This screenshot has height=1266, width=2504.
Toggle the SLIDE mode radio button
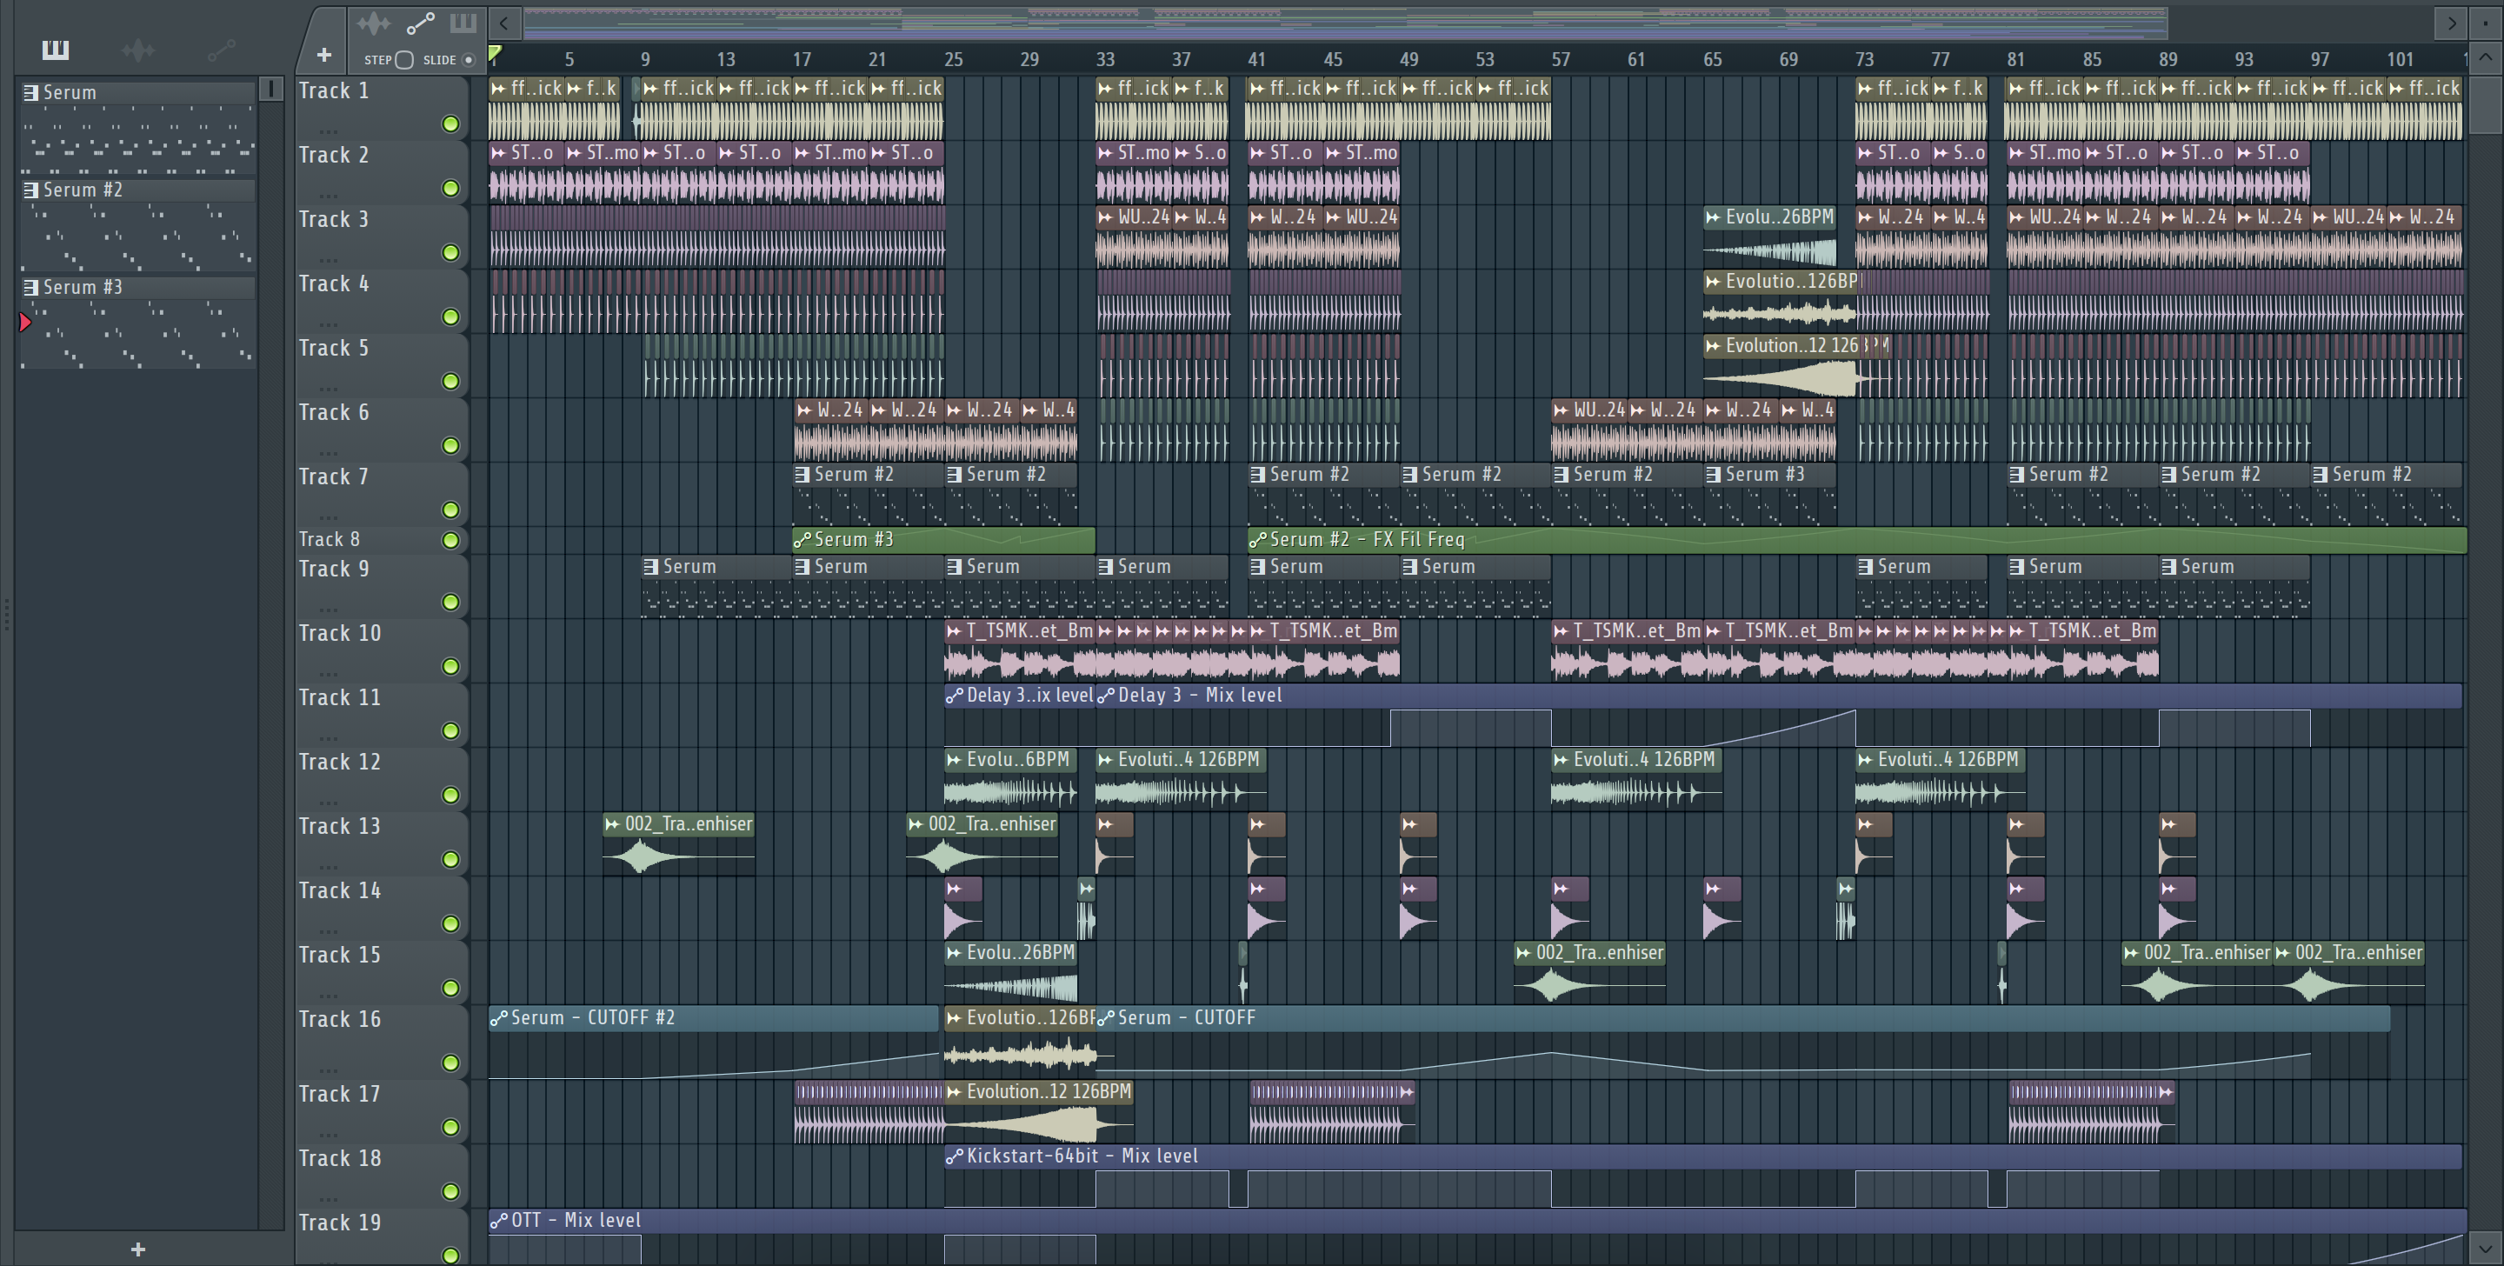point(469,60)
